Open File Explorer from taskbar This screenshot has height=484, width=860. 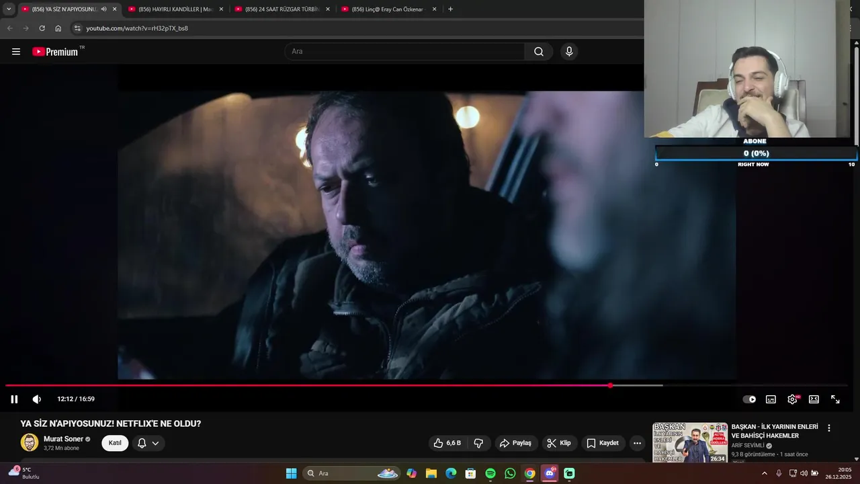click(x=431, y=473)
